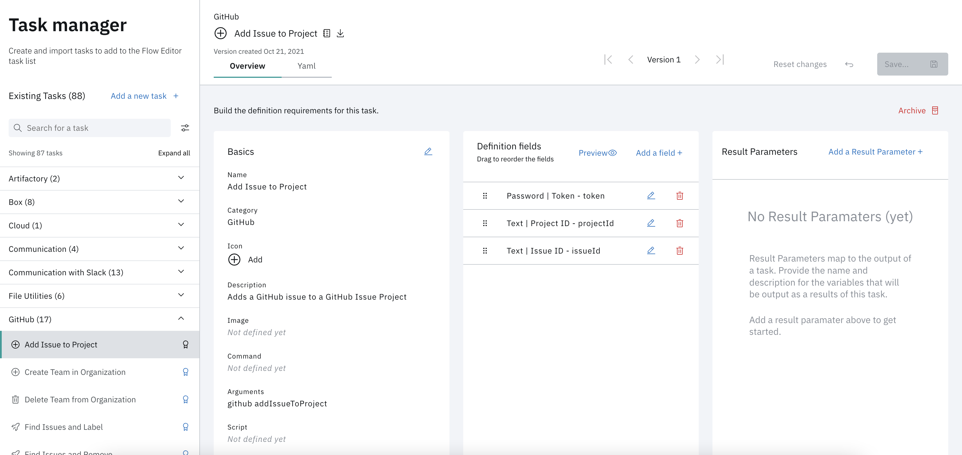Screen dimensions: 962x455
Task: Edit the Project ID definition field
Action: (651, 223)
